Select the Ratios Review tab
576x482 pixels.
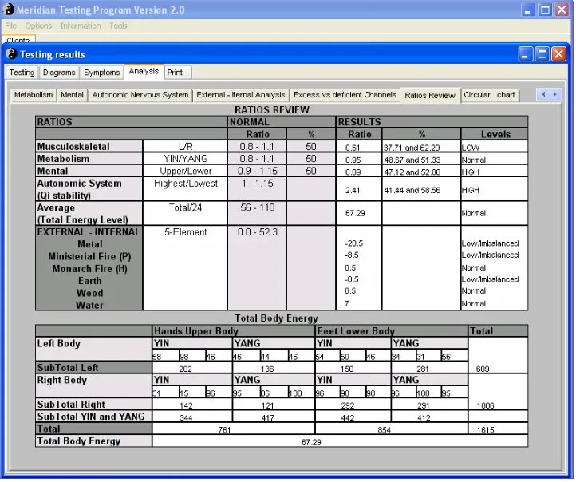430,95
